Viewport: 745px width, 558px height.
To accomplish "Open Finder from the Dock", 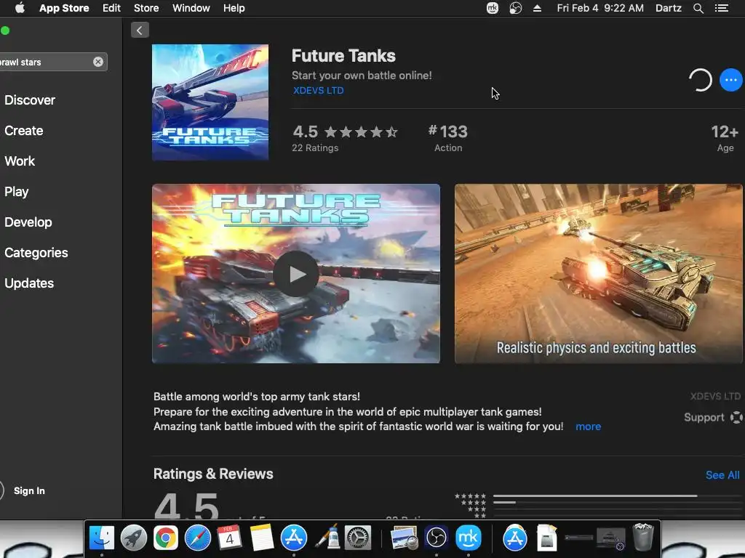I will click(x=102, y=538).
